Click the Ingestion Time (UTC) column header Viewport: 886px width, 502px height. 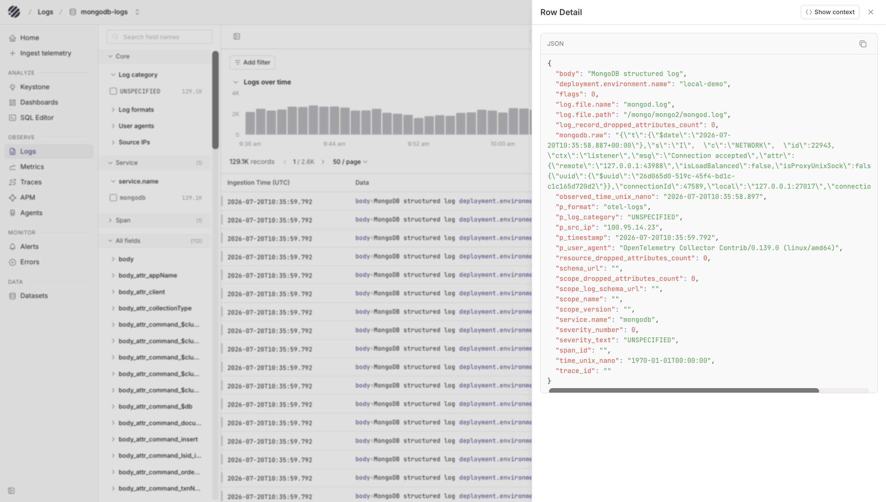point(258,183)
